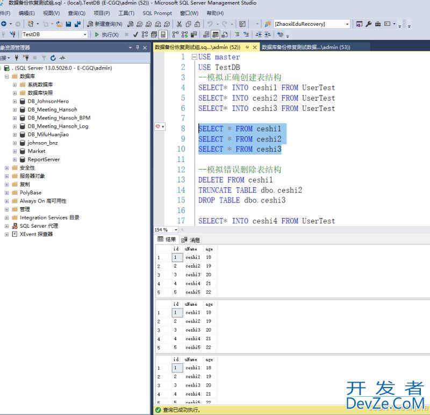Image resolution: width=430 pixels, height=415 pixels.
Task: Click the DROP TABLE dbo.ceshi3 code line
Action: click(242, 200)
